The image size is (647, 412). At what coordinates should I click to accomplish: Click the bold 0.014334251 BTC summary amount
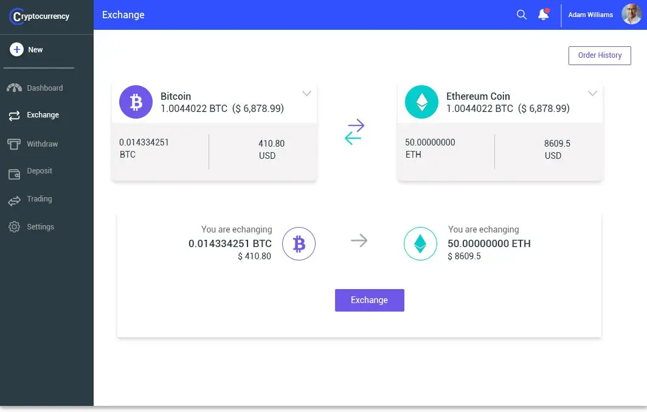[230, 243]
